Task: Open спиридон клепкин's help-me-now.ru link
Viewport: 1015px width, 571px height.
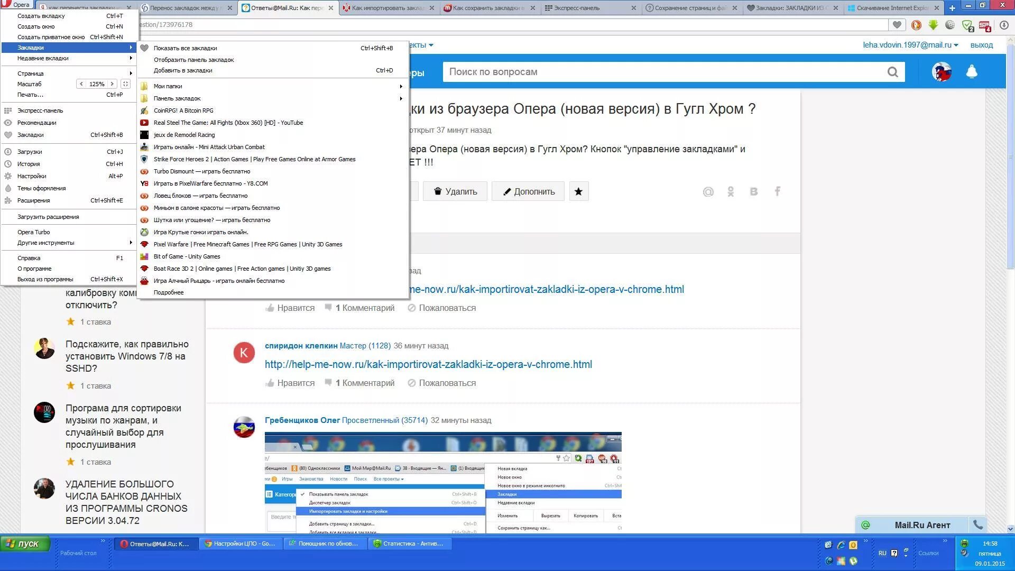Action: (428, 364)
